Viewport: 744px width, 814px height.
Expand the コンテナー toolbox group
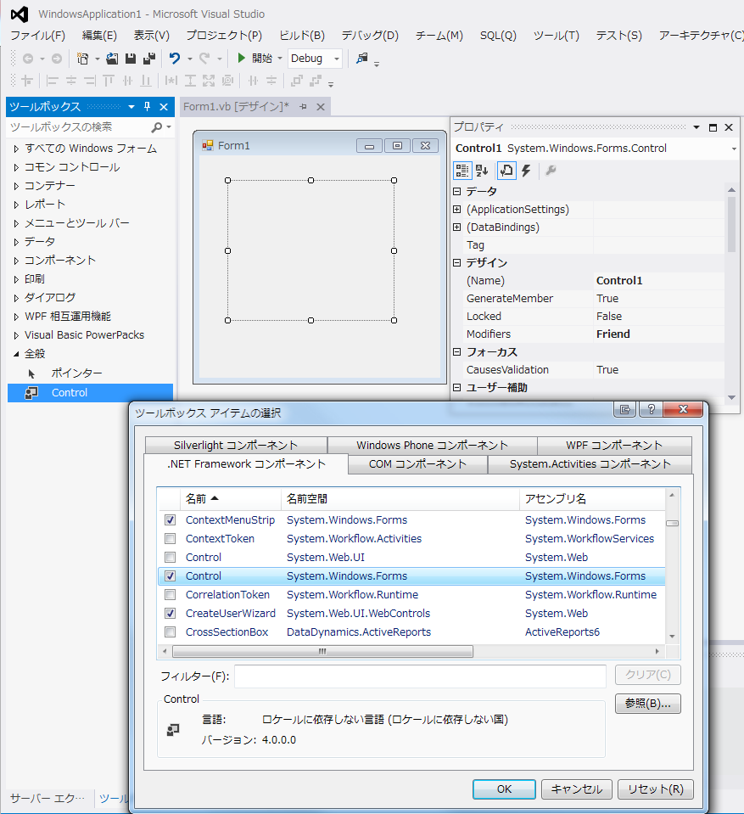16,187
